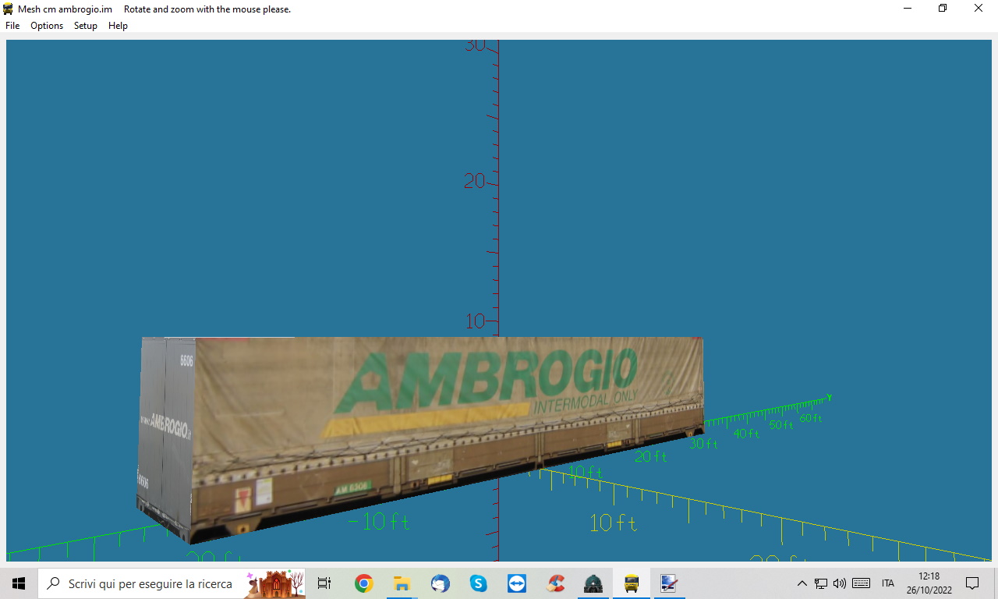Image resolution: width=998 pixels, height=599 pixels.
Task: Open CCleaner from taskbar
Action: pos(555,583)
